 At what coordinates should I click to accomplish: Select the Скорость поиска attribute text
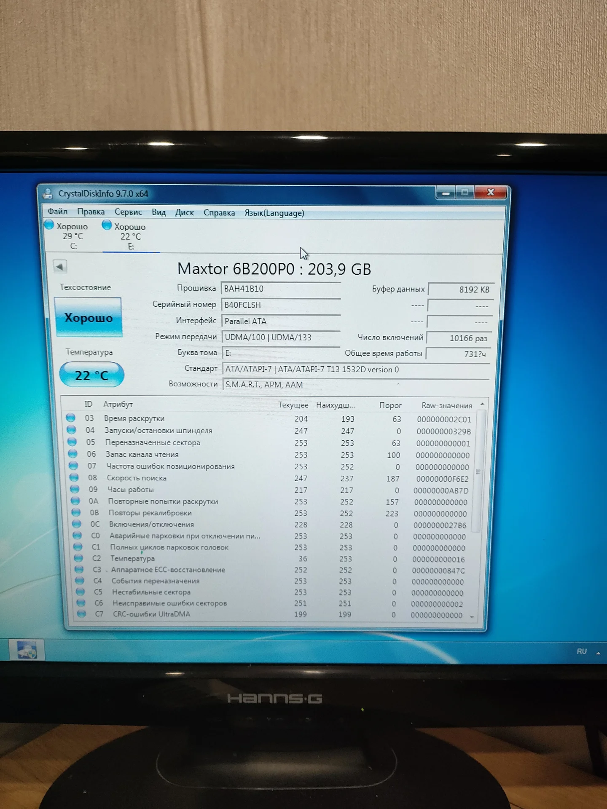pos(137,478)
